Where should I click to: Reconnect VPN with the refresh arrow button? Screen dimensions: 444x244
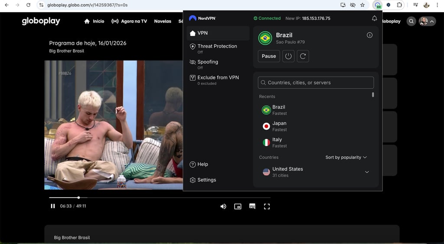coord(303,56)
